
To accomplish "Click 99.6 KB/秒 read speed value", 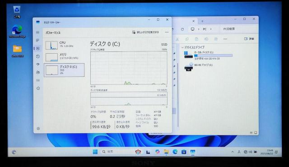I will click(101, 127).
